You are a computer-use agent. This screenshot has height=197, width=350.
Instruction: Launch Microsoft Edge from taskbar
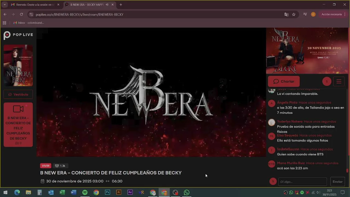17,193
